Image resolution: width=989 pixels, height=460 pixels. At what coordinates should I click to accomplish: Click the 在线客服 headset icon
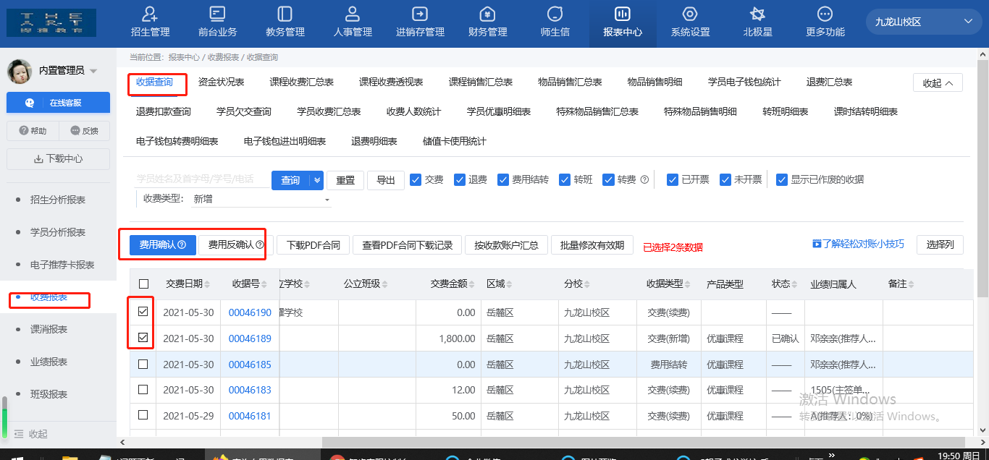(x=30, y=103)
